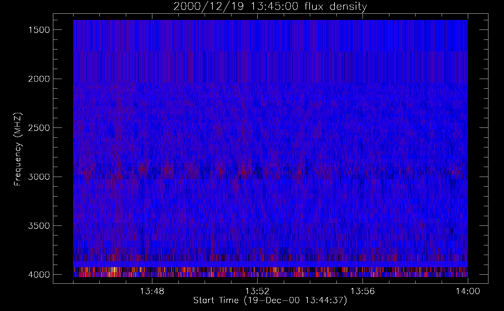504x311 pixels.
Task: Click the 'Start Time (19-Dec-00 13:44:37)' label
Action: [x=270, y=300]
